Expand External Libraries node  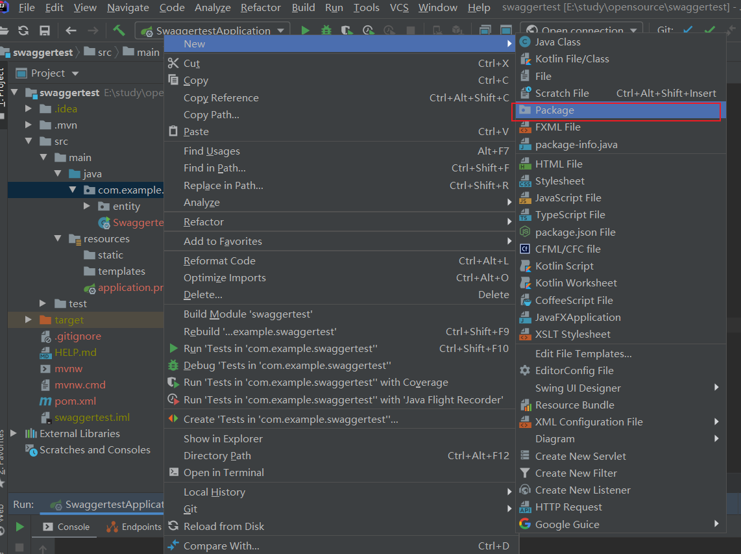tap(14, 433)
